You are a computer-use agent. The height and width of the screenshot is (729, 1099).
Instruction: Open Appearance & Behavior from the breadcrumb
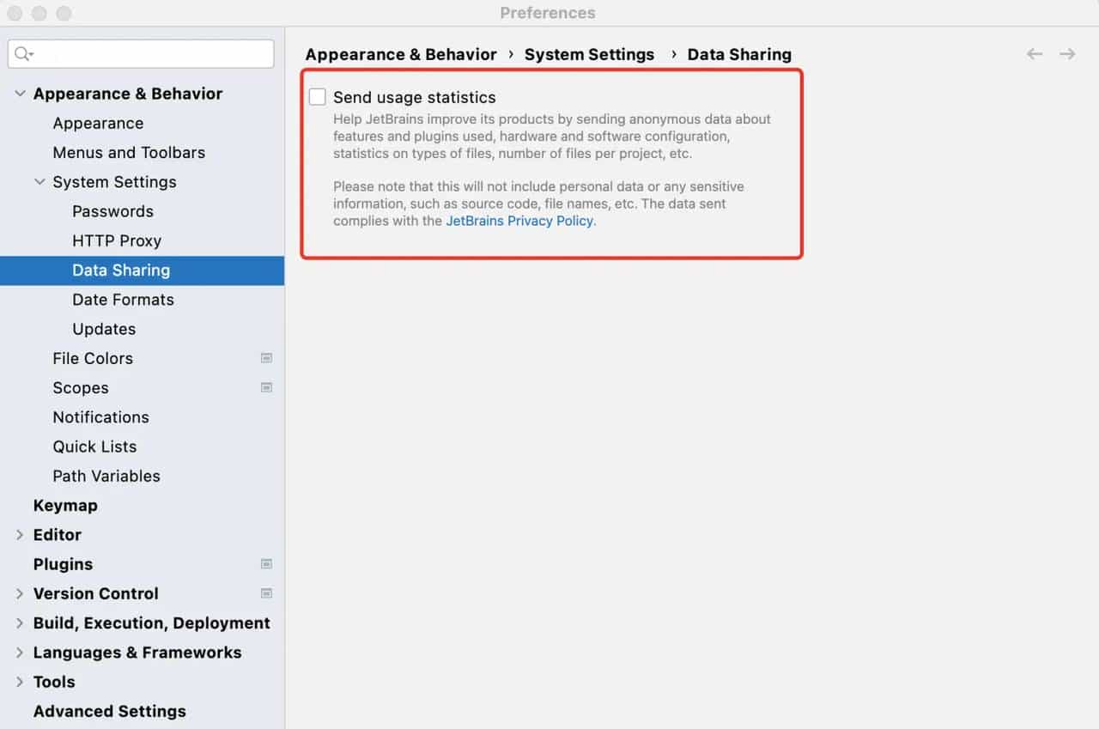pyautogui.click(x=400, y=53)
